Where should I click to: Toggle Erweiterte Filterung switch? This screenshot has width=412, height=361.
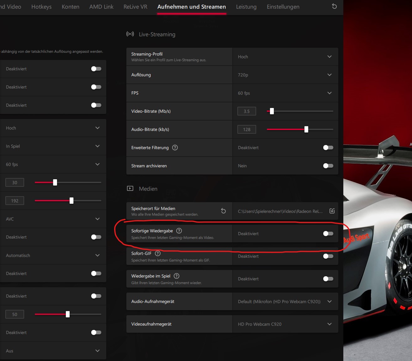coord(328,148)
